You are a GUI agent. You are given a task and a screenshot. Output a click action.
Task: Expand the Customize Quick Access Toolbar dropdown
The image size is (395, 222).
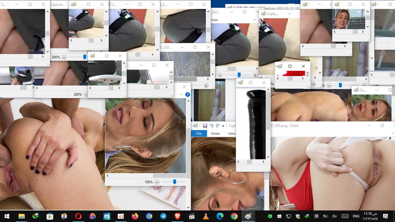click(x=223, y=126)
